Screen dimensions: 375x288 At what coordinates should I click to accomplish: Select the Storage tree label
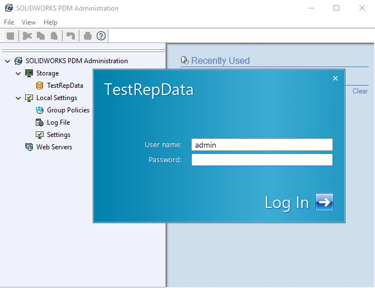point(48,73)
